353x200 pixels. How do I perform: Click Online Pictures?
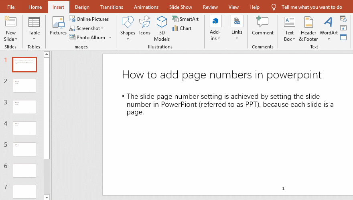[89, 19]
